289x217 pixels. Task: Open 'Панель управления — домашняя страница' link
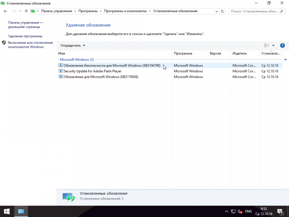25,25
